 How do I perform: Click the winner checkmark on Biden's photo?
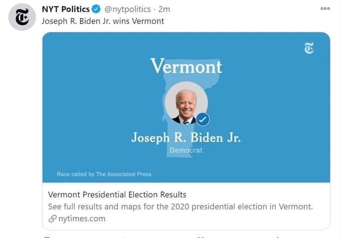(203, 119)
